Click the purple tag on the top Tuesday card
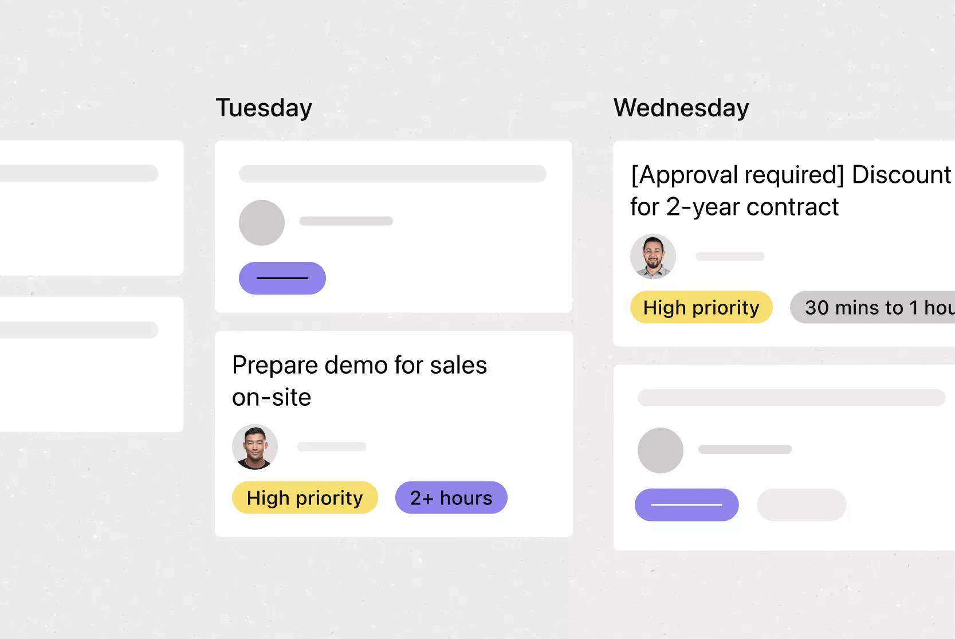955x639 pixels. click(x=282, y=279)
